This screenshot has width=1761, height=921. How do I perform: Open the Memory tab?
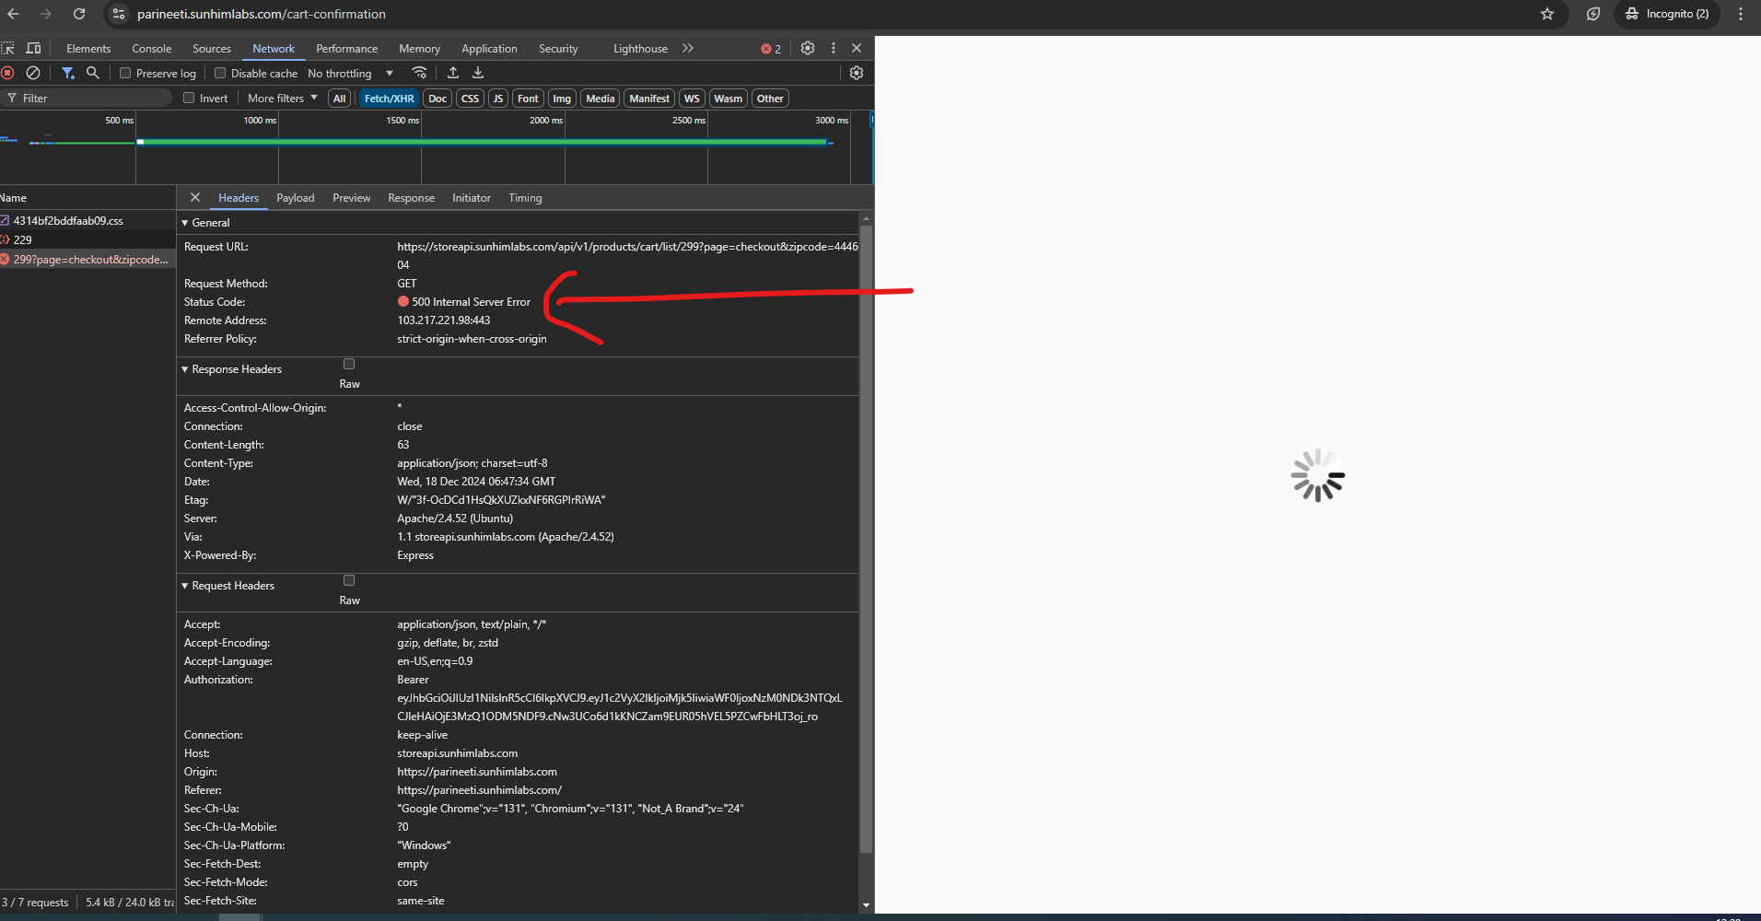coord(419,49)
